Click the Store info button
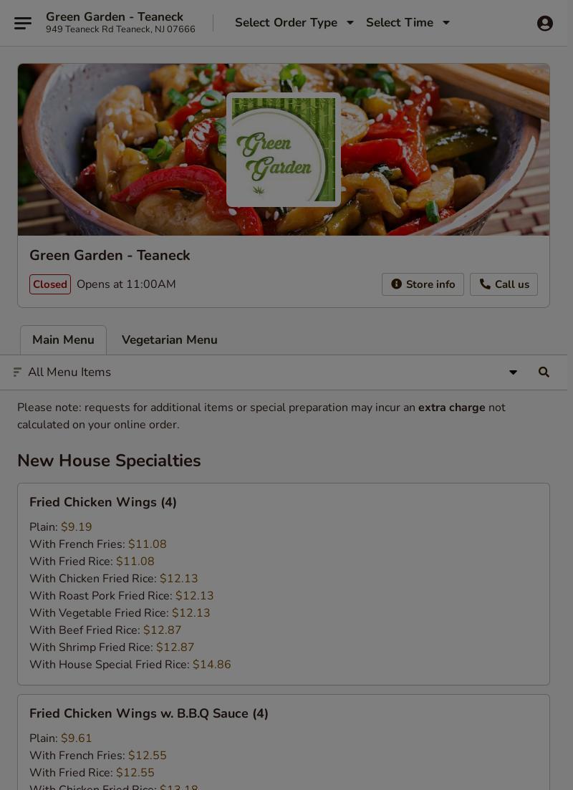 (x=423, y=284)
